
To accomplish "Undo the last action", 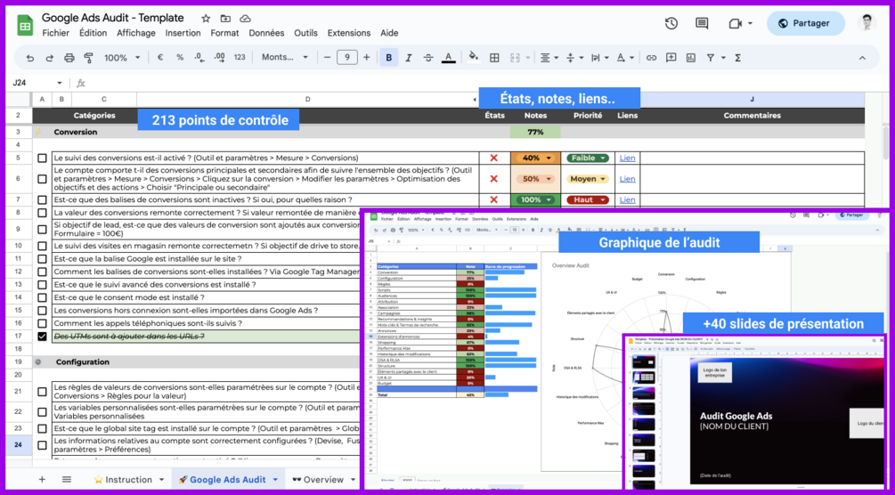I will click(x=30, y=58).
